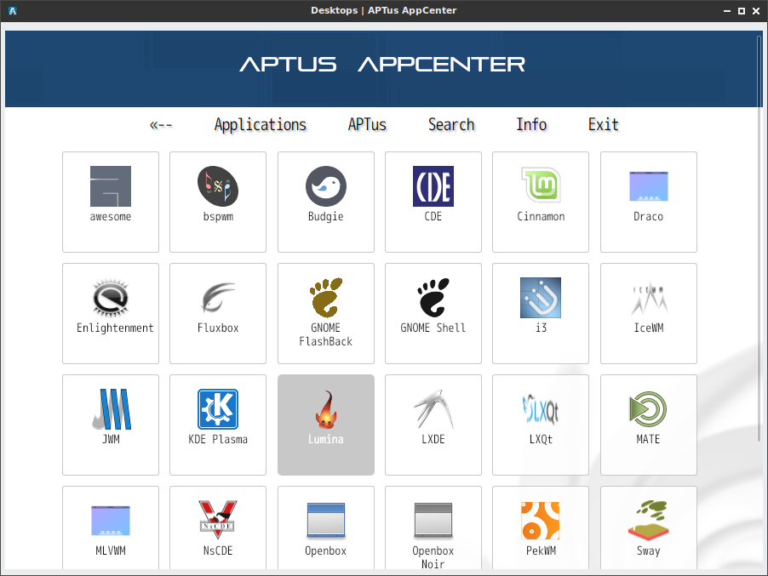Select the i3 window manager icon

point(541,298)
